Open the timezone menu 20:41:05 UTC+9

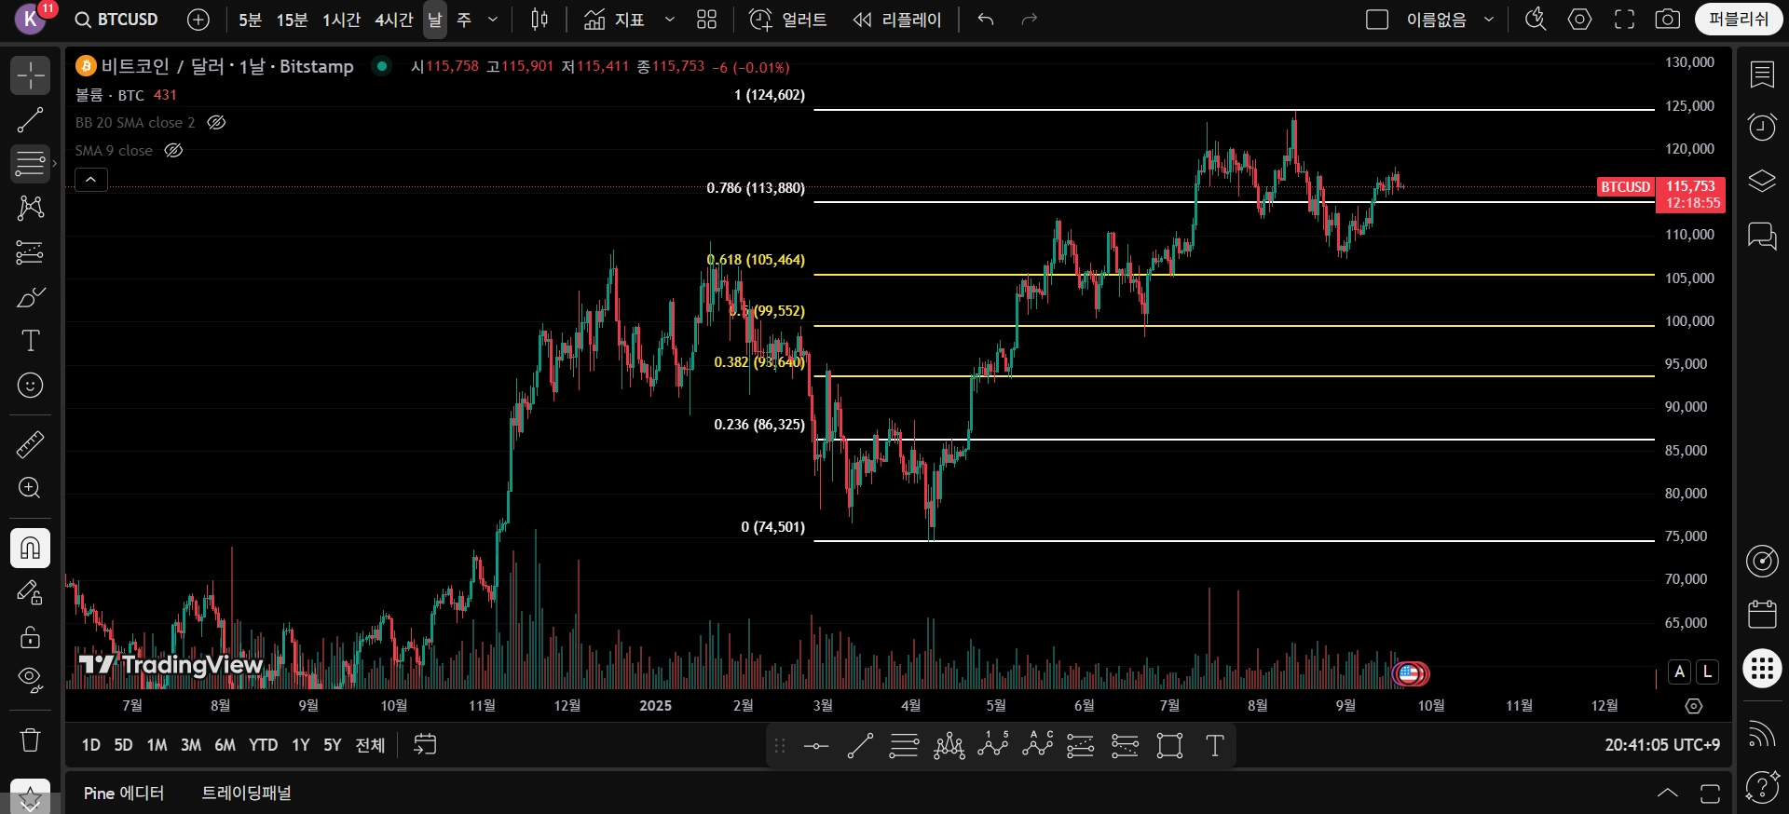pyautogui.click(x=1662, y=745)
